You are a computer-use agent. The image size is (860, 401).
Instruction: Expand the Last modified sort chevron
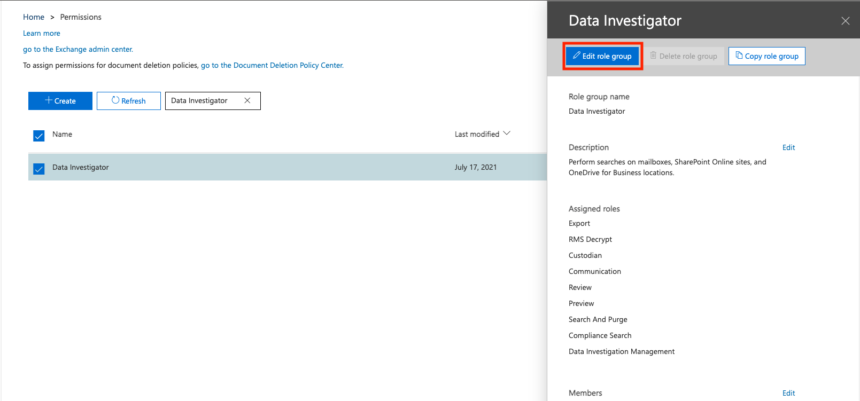click(507, 133)
